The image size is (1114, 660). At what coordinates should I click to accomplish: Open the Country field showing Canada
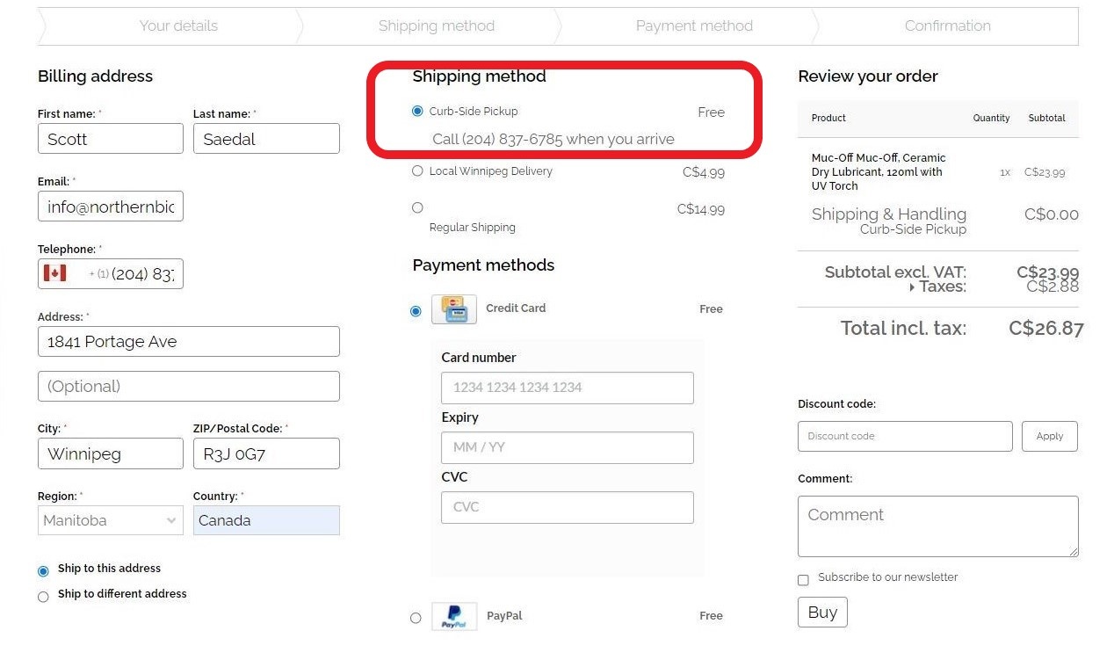(266, 520)
